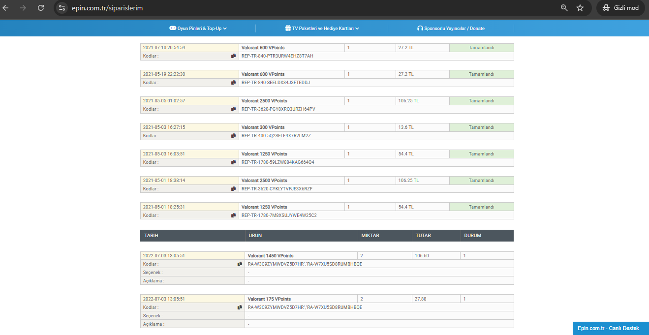Click Valorant 175 VPoints product name
649x335 pixels.
(x=269, y=299)
